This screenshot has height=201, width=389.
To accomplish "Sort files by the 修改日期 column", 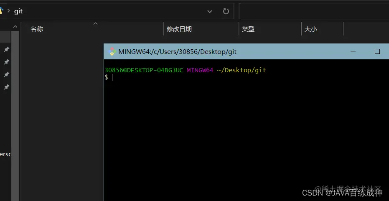I will [x=179, y=29].
